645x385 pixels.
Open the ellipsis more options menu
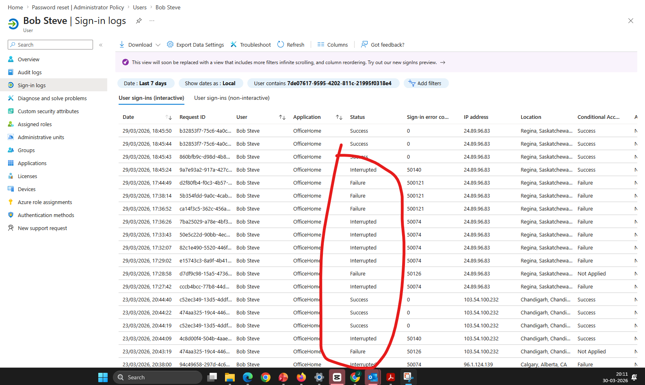pos(152,21)
